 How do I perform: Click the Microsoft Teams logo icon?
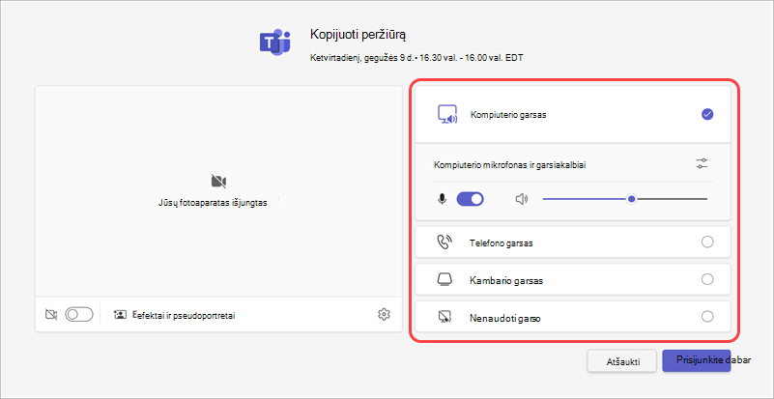click(275, 42)
